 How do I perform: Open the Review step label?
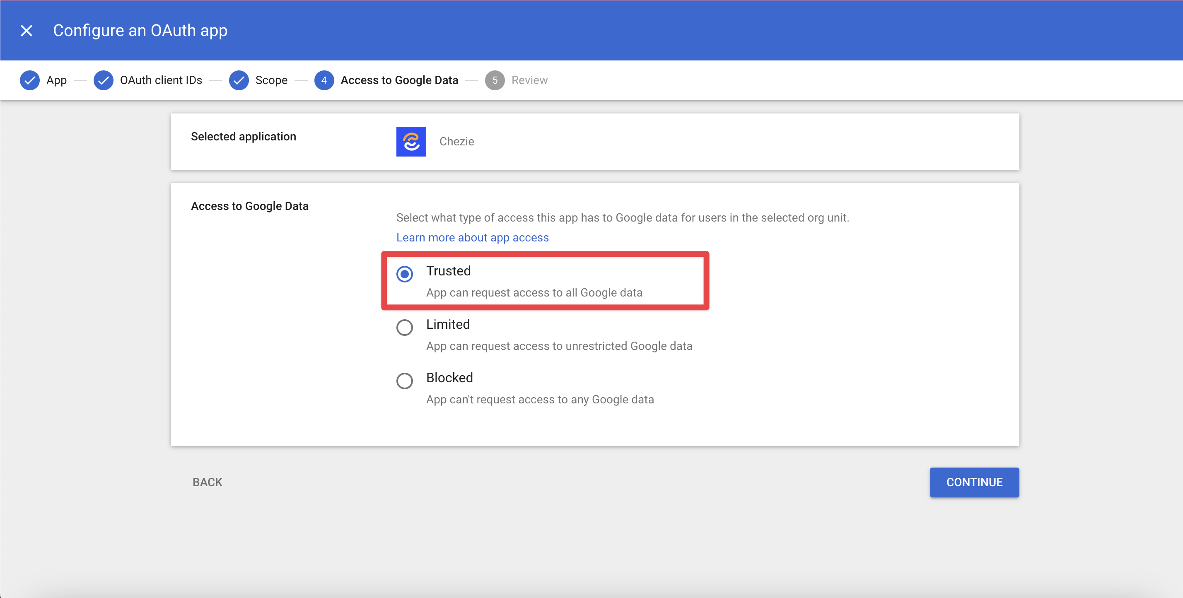click(x=529, y=80)
